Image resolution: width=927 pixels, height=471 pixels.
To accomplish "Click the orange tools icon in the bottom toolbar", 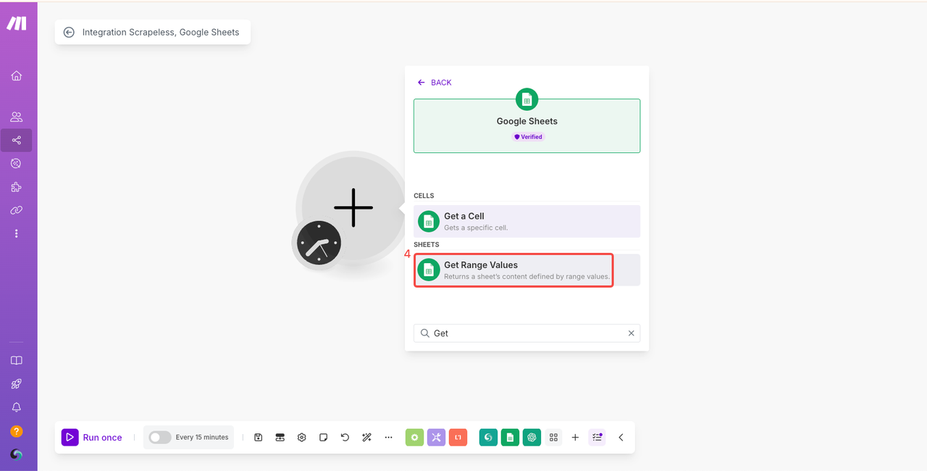I will point(458,438).
